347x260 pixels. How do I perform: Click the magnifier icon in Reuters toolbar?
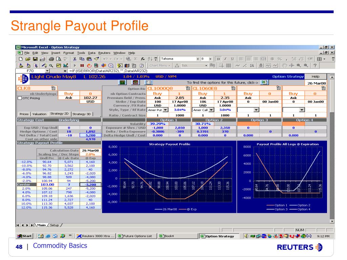click(51, 65)
